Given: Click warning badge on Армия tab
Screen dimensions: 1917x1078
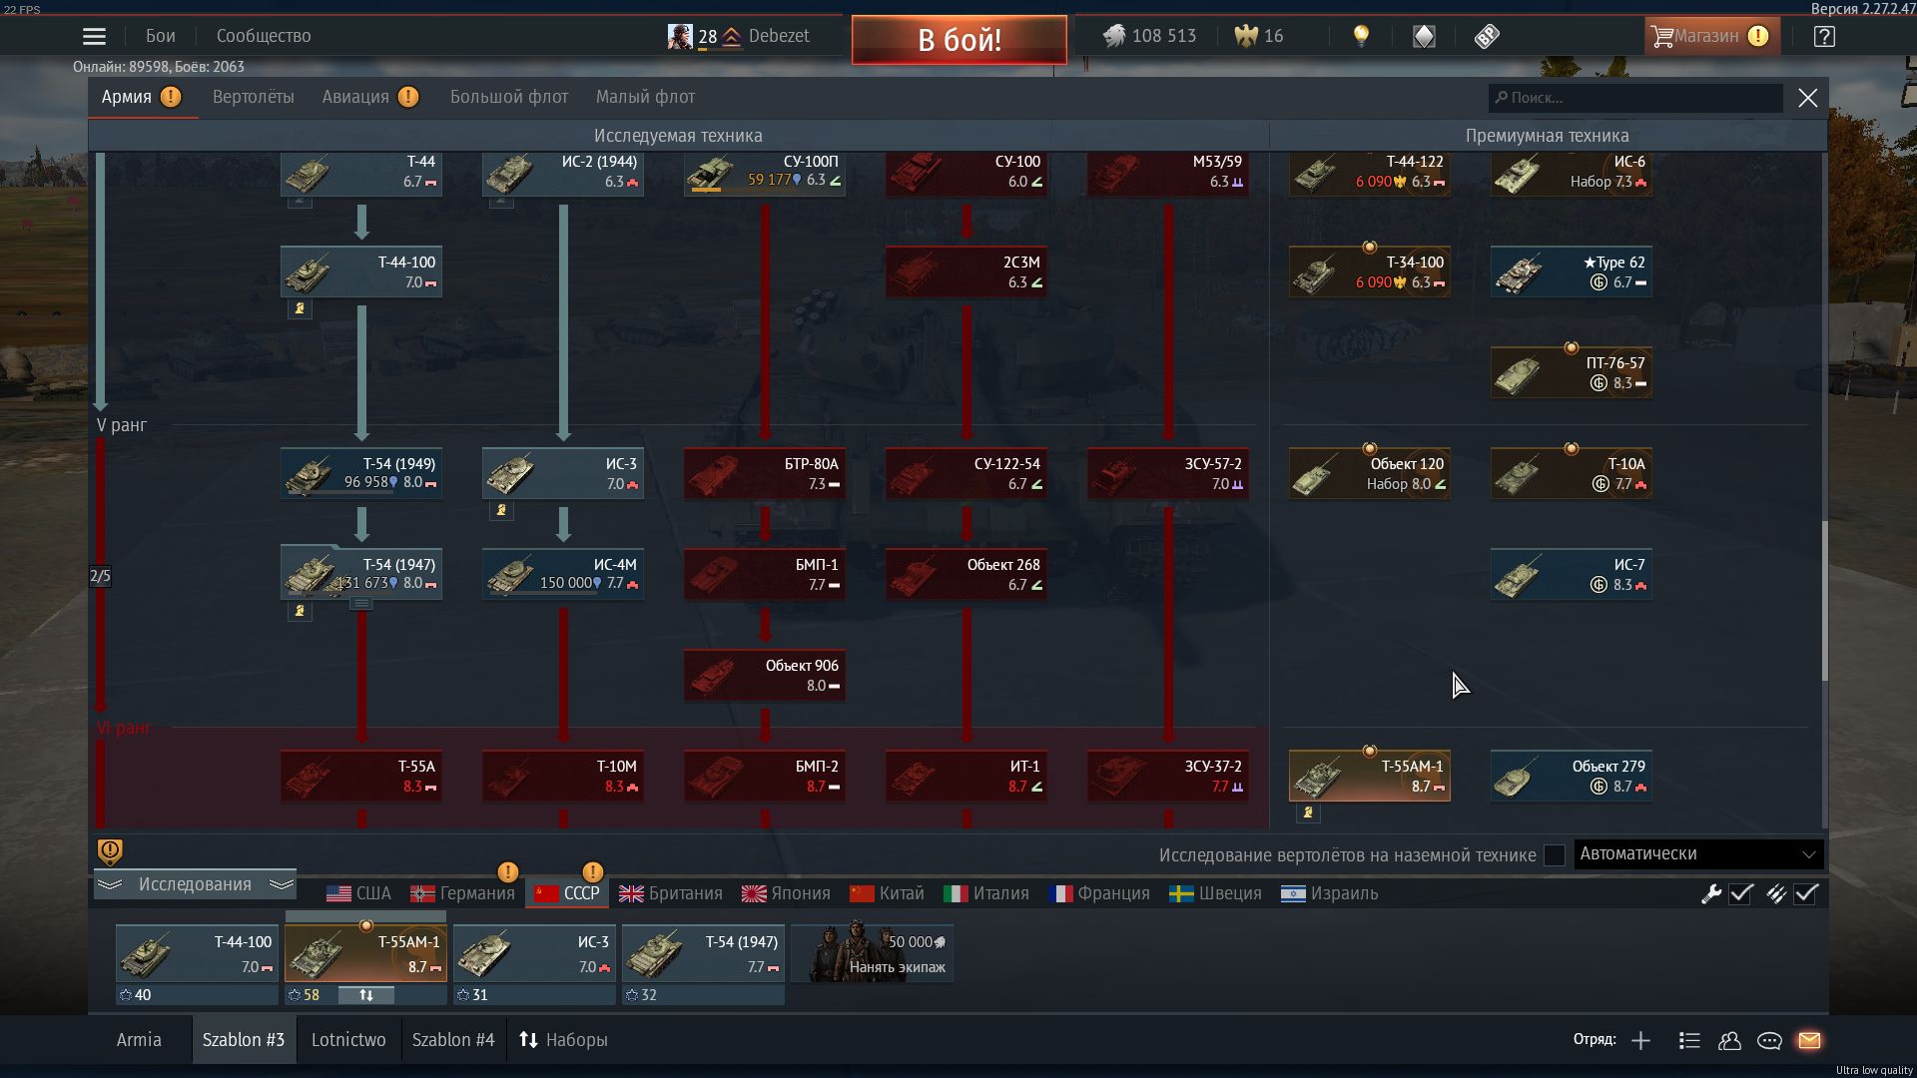Looking at the screenshot, I should pos(171,97).
